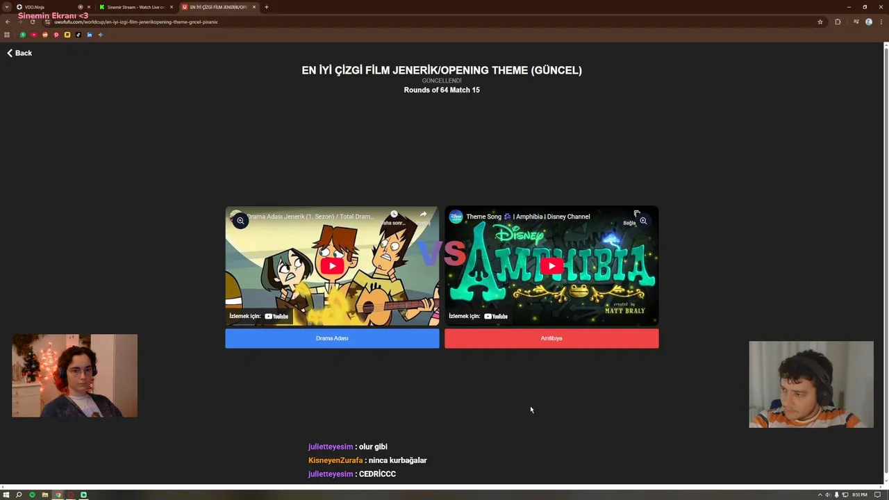The width and height of the screenshot is (889, 500).
Task: Open the Reddit bookmark
Action: [45, 35]
